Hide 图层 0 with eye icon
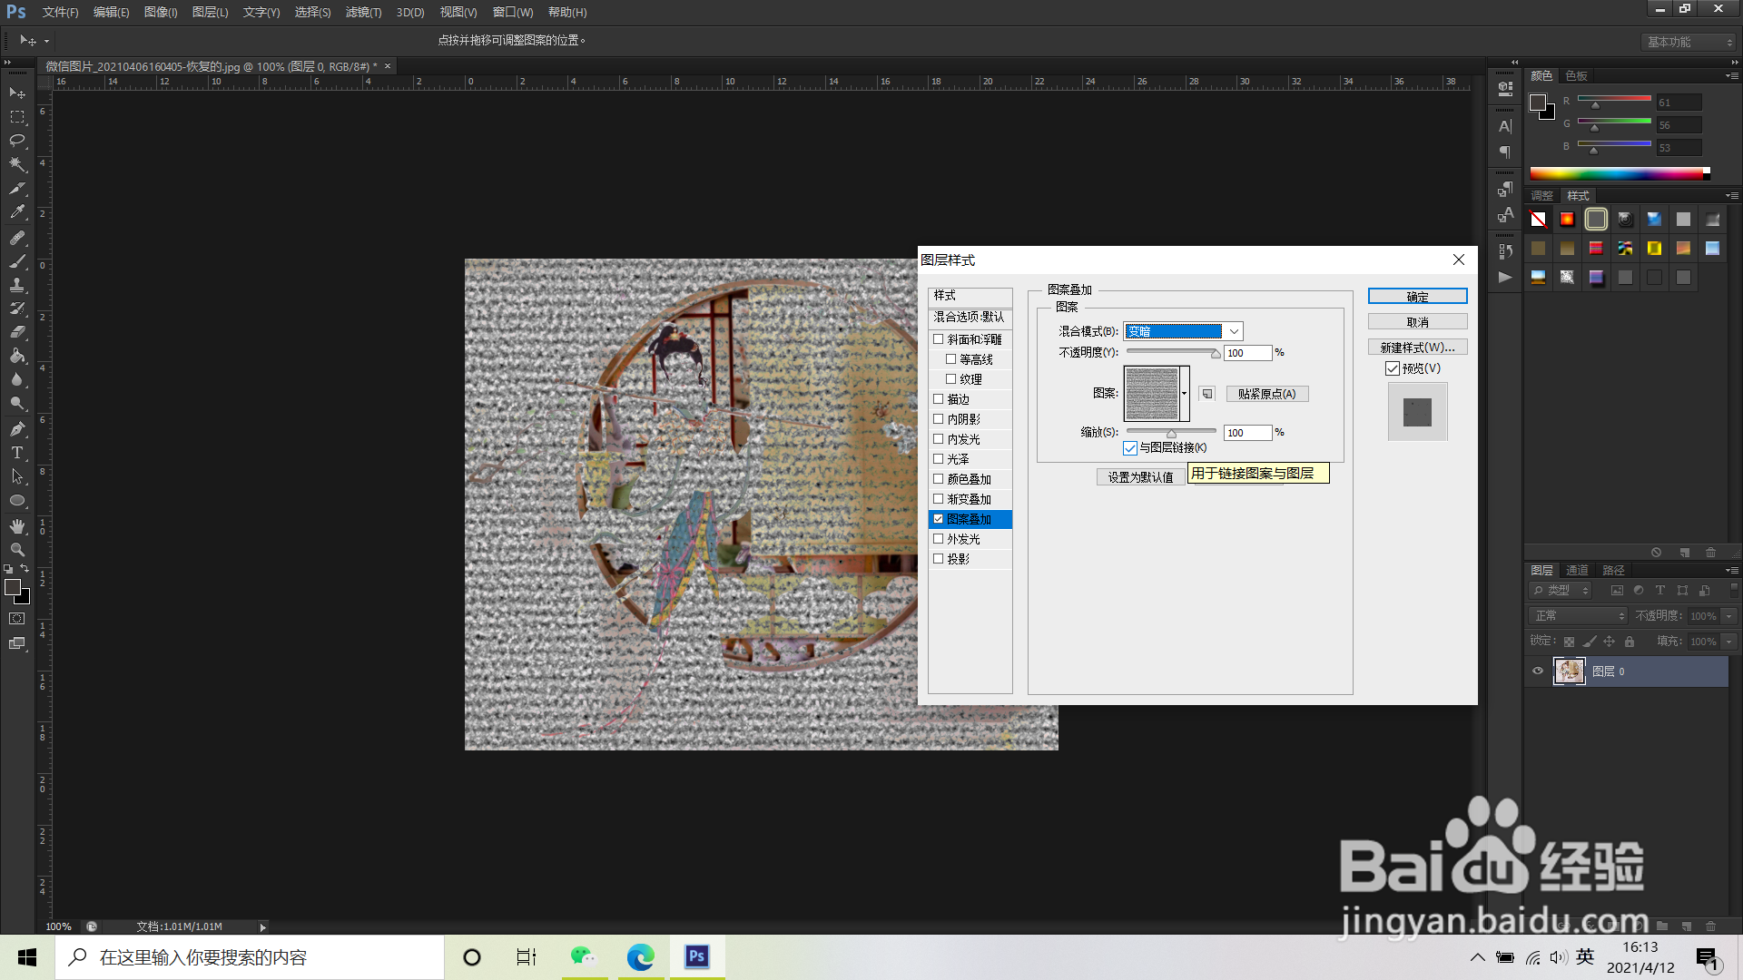The width and height of the screenshot is (1743, 980). click(x=1538, y=671)
